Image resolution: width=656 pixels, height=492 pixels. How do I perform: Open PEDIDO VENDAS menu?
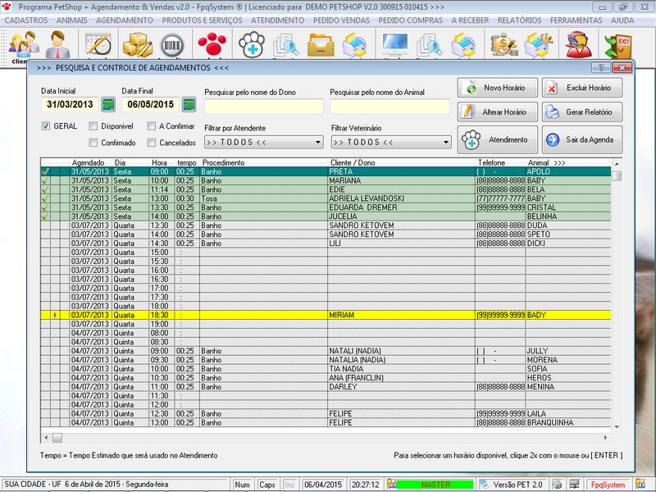[x=341, y=20]
